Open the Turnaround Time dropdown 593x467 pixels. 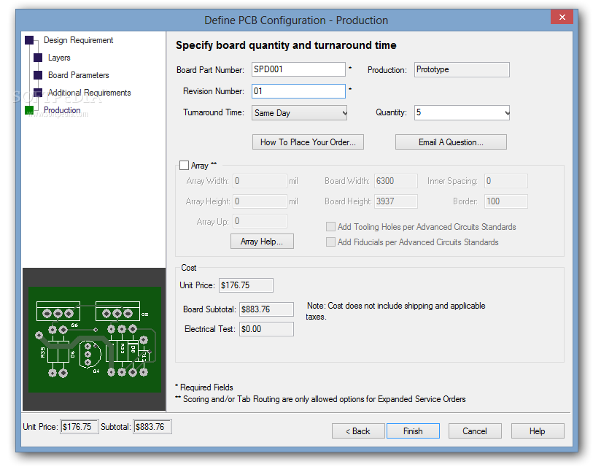coord(300,113)
